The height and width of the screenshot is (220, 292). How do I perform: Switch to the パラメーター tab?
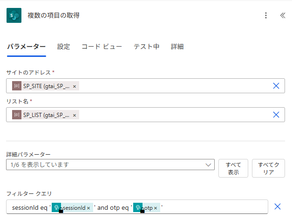(x=27, y=47)
